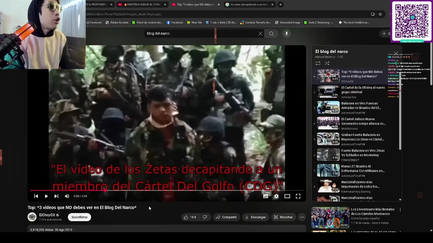Image resolution: width=433 pixels, height=243 pixels.
Task: Clear the search box text
Action: (x=260, y=33)
